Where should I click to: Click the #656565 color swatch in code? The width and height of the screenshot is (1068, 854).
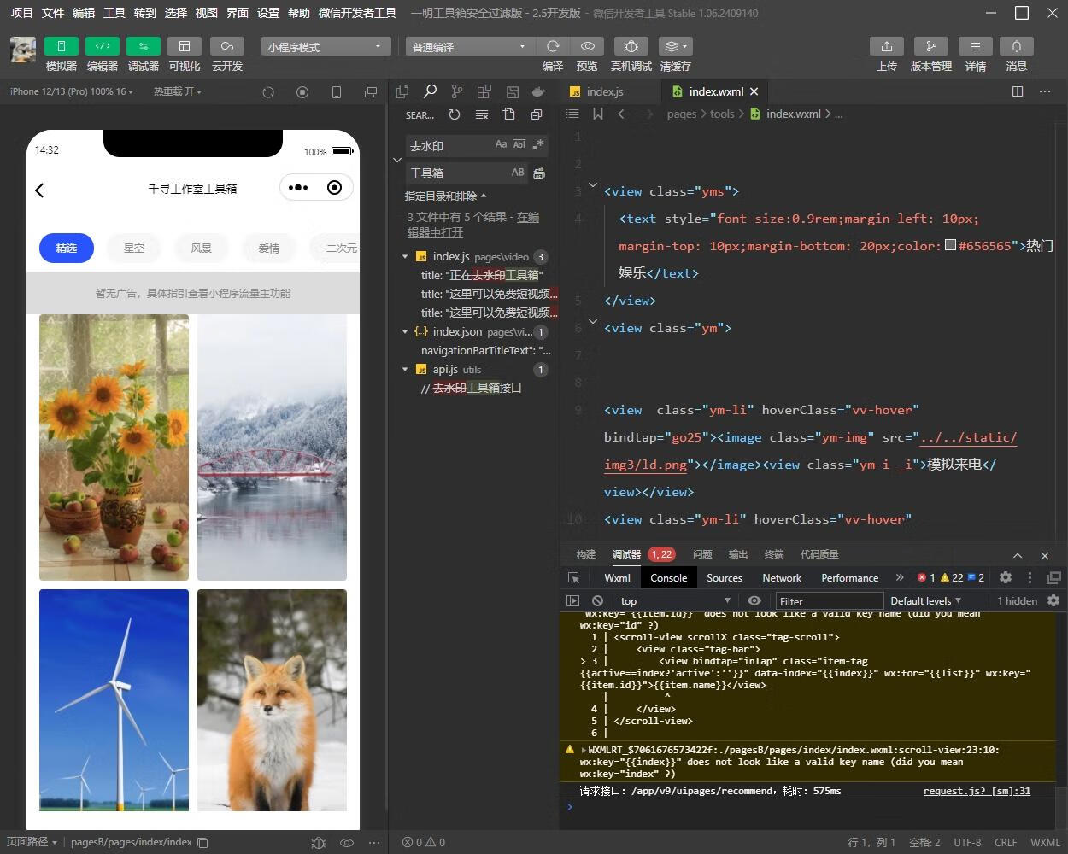(950, 246)
